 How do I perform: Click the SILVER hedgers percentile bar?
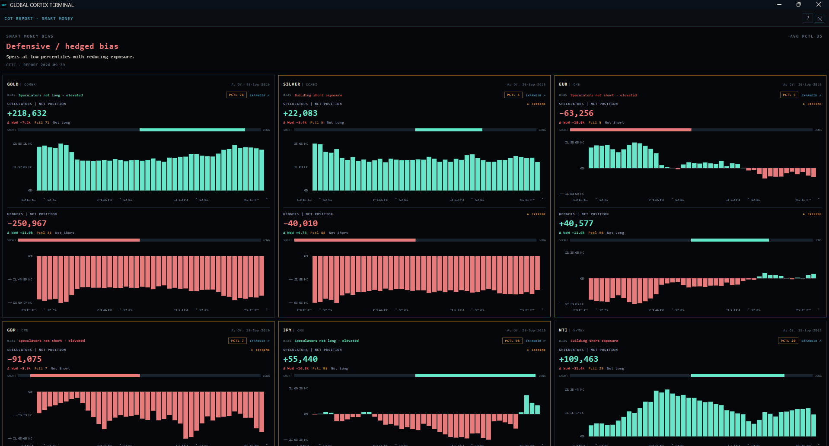pyautogui.click(x=415, y=240)
